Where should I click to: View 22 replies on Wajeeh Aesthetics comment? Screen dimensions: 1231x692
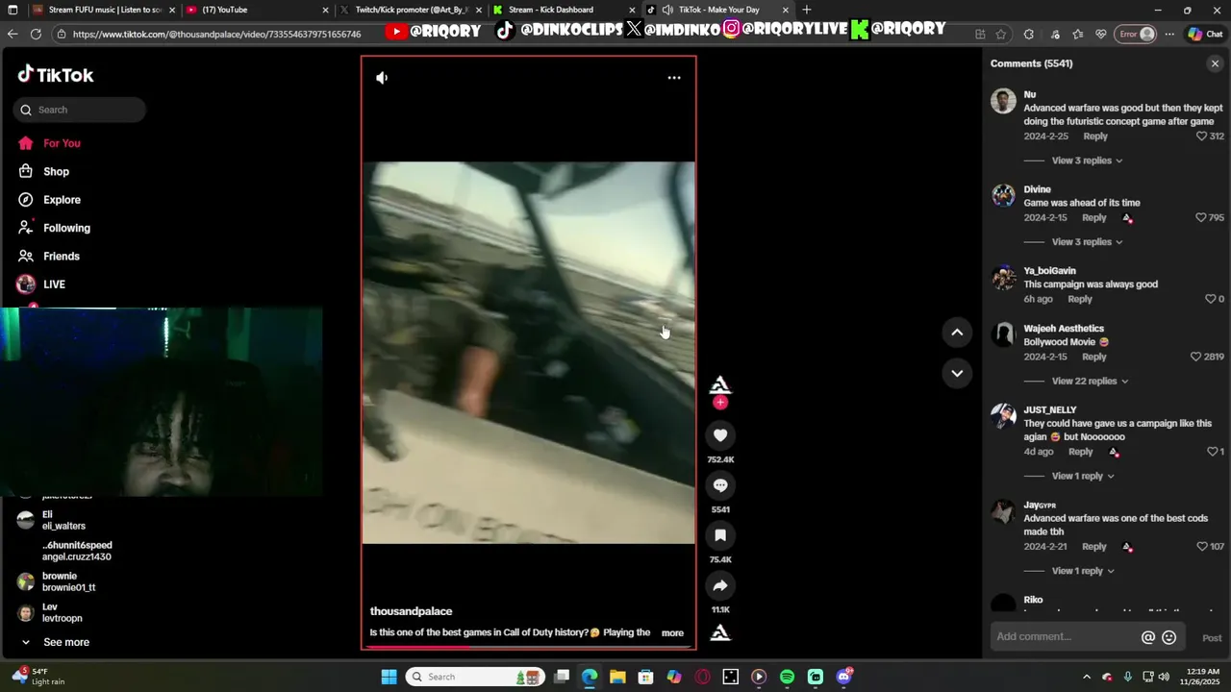point(1090,382)
